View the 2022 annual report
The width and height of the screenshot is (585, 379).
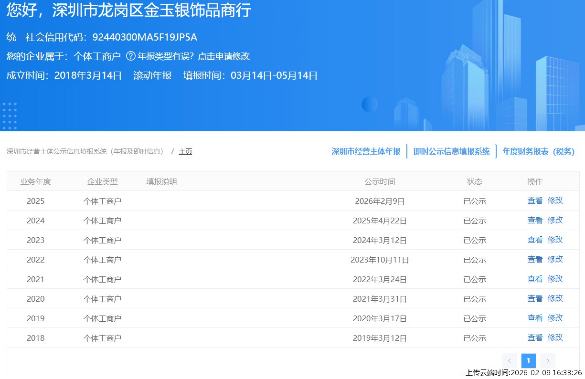pos(535,260)
